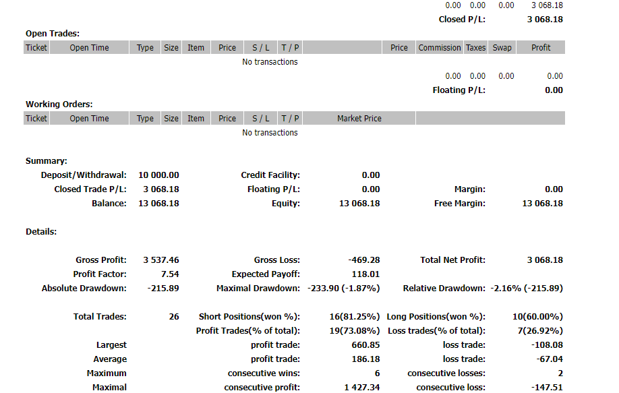Select the Closed Trade P/L label
The height and width of the screenshot is (393, 619).
(x=90, y=189)
